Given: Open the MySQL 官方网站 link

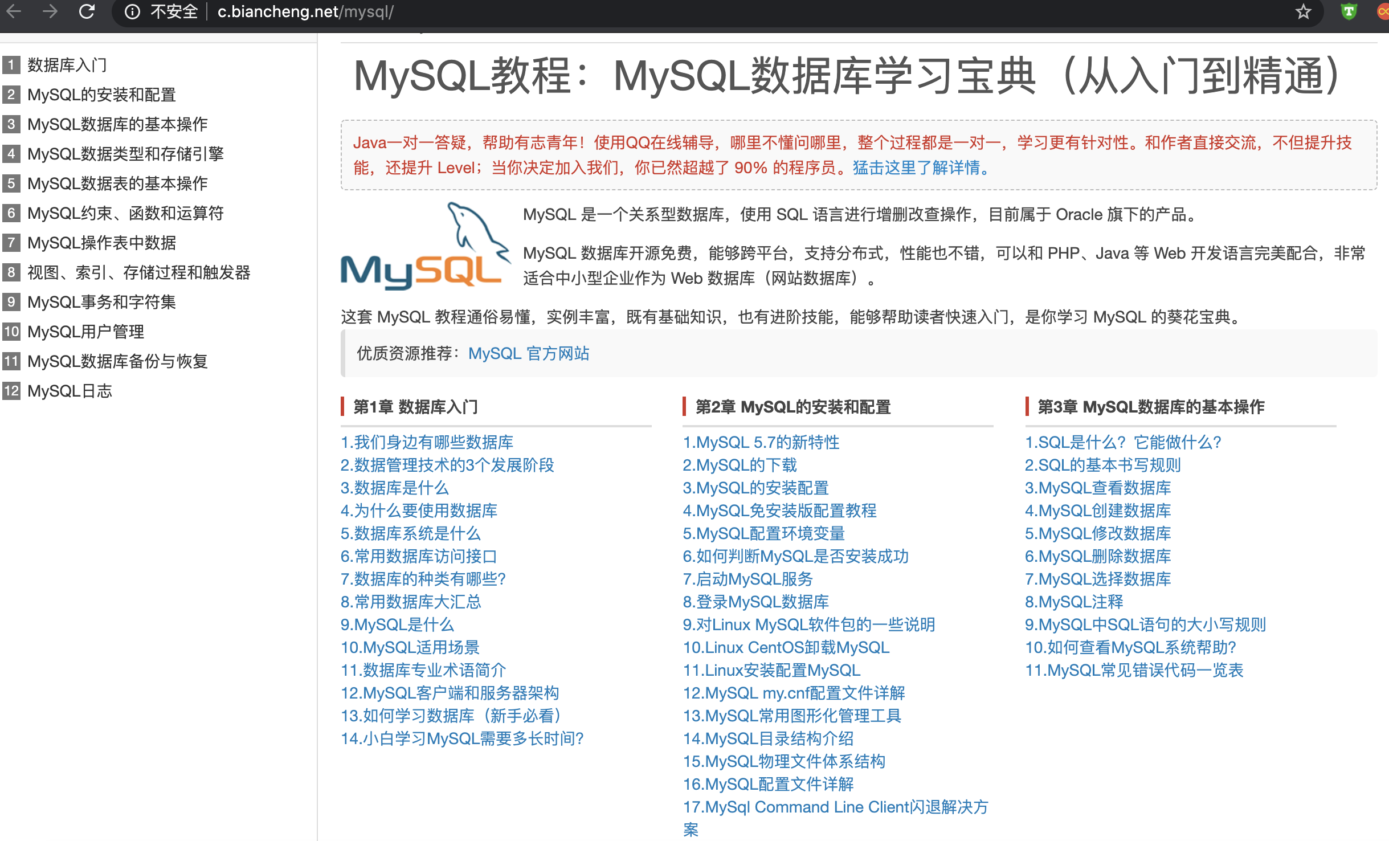Looking at the screenshot, I should [528, 354].
